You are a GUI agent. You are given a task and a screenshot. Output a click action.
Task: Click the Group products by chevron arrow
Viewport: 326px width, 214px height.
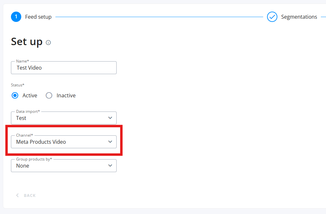point(110,166)
